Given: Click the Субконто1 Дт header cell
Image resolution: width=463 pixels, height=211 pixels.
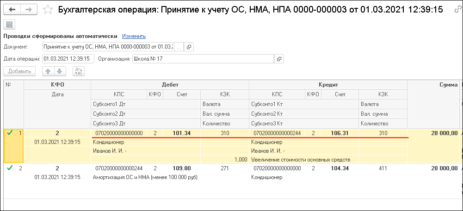Looking at the screenshot, I should coord(146,104).
